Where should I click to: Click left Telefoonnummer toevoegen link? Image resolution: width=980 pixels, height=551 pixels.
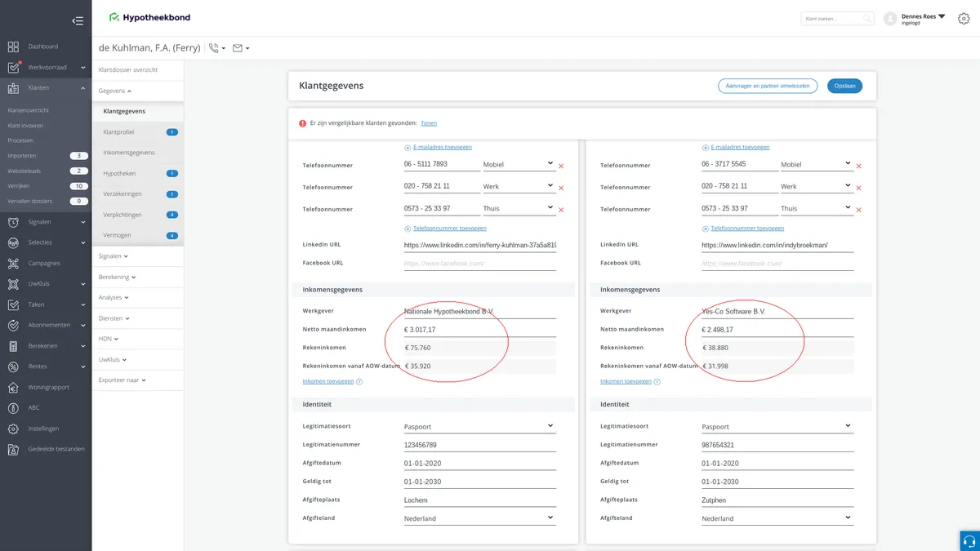tap(450, 229)
